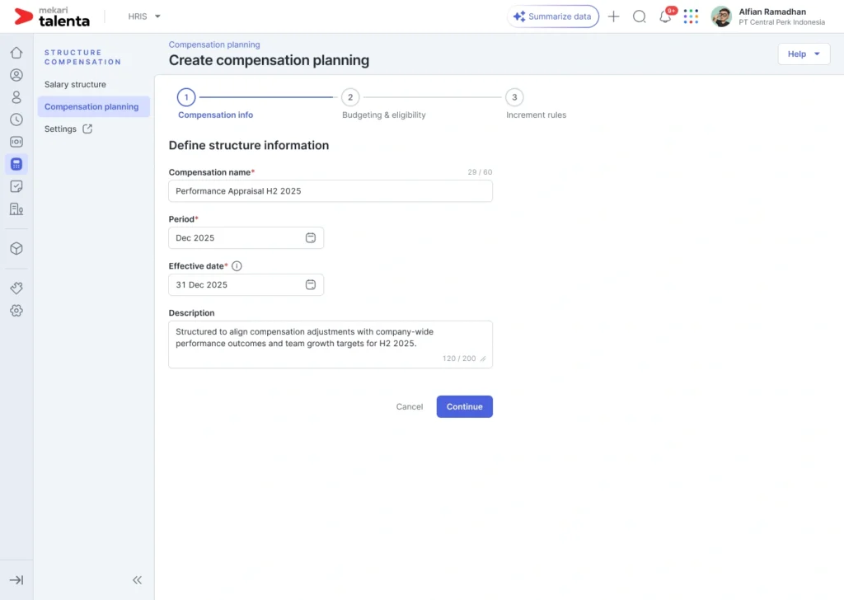Click the 29 / 60 character counter
Viewport: 844px width, 600px height.
click(480, 172)
